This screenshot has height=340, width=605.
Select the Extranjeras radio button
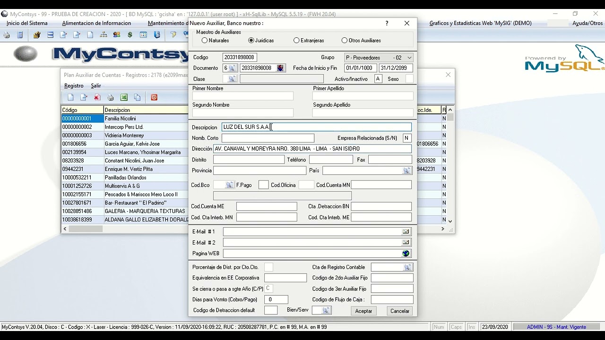point(296,41)
